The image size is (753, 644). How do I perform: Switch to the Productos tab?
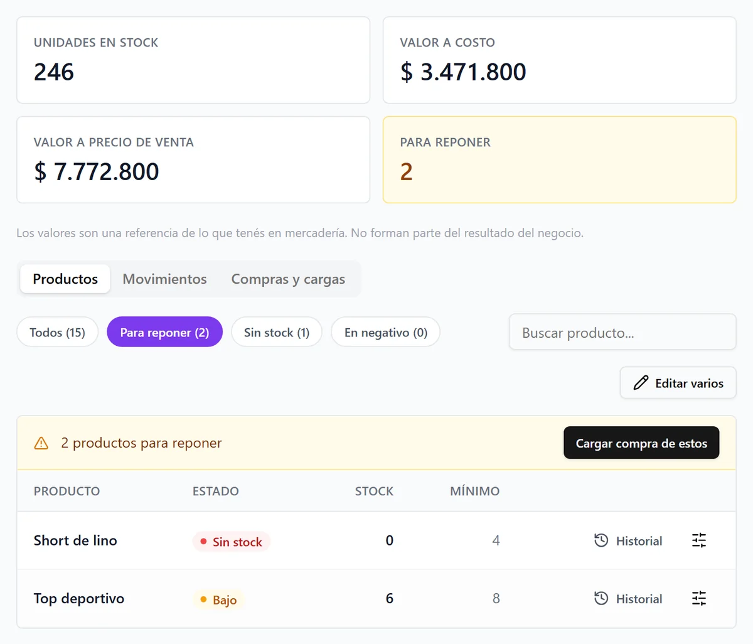tap(65, 279)
